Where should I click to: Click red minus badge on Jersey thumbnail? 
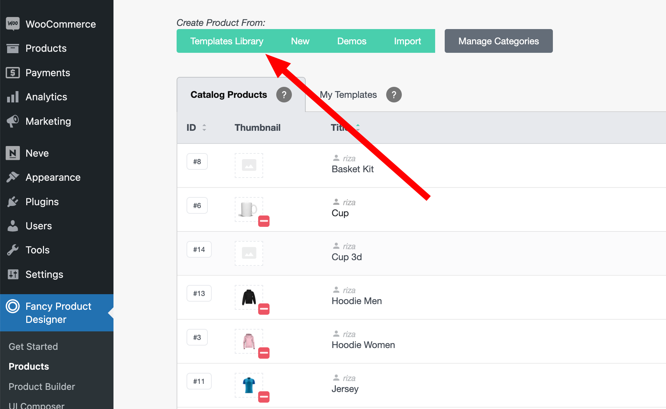(x=263, y=397)
